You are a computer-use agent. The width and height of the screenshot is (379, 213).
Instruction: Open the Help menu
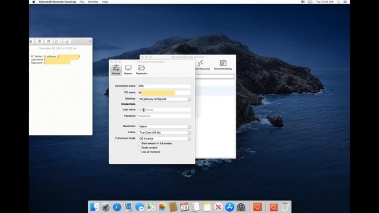tap(105, 2)
